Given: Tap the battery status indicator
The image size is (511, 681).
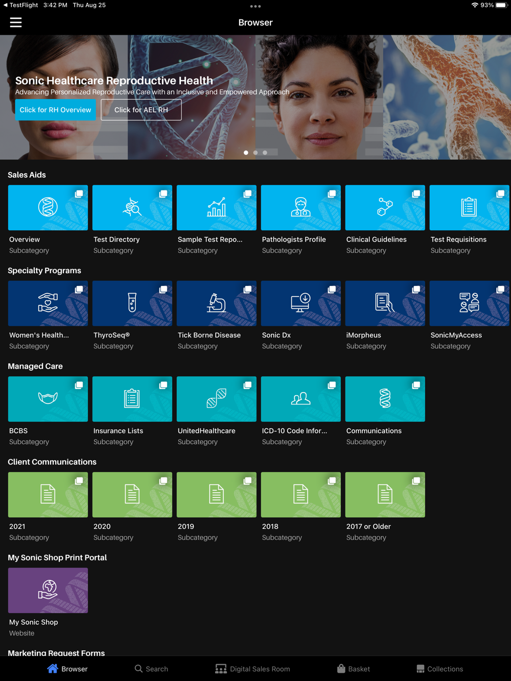Looking at the screenshot, I should coord(501,5).
